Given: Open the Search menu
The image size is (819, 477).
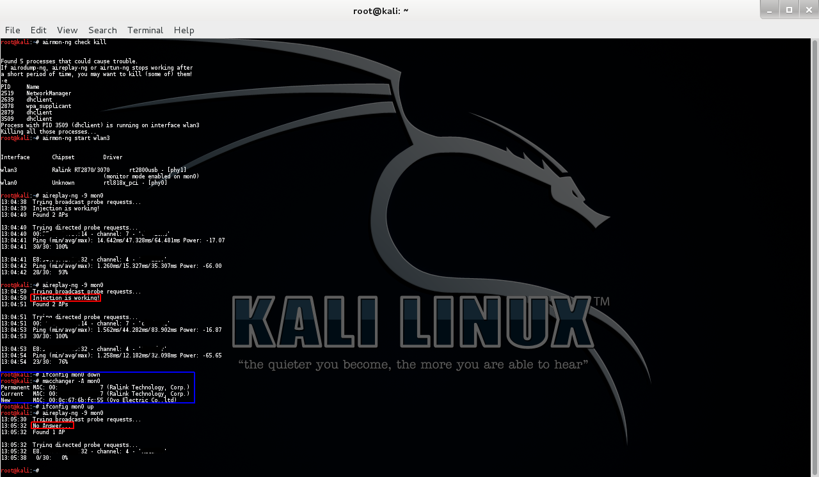Looking at the screenshot, I should click(102, 30).
